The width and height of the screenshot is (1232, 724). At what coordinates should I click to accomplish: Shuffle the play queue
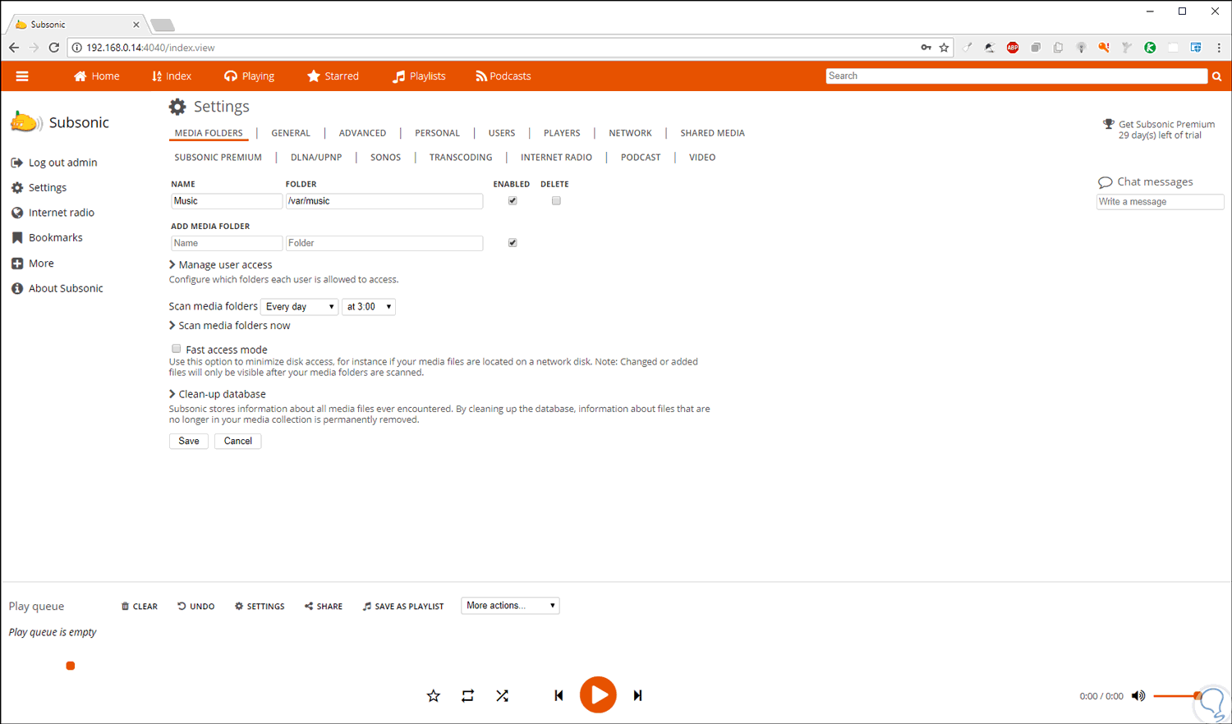502,696
